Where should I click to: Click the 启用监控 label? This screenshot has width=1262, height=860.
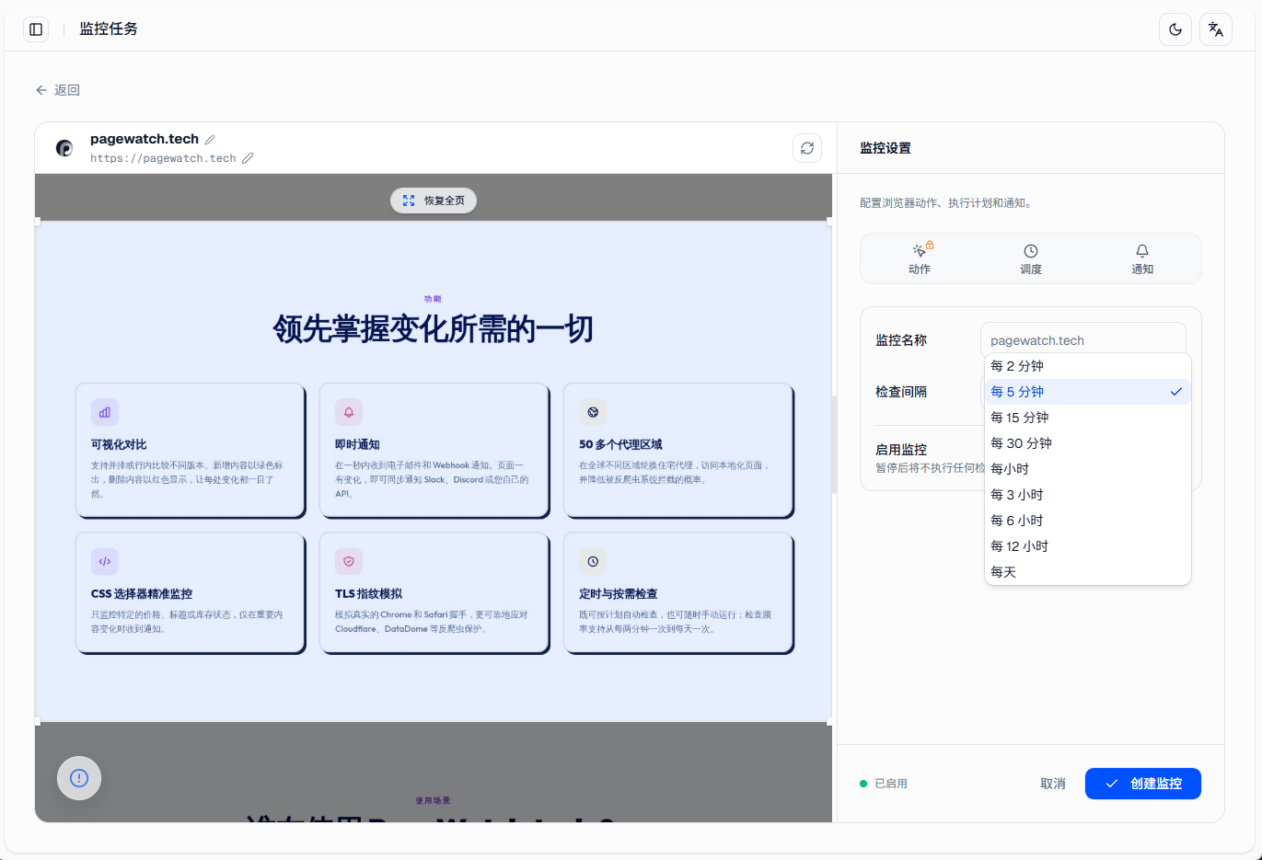pos(901,450)
